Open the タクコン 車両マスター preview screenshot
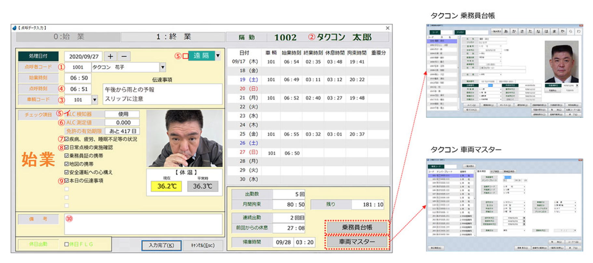 coord(504,205)
